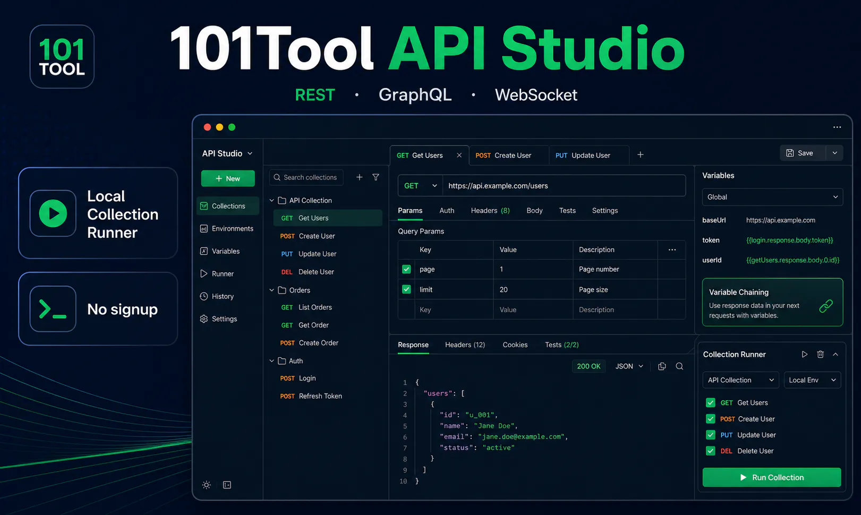Open the JSON format dropdown
Screen dimensions: 861x515
point(629,366)
